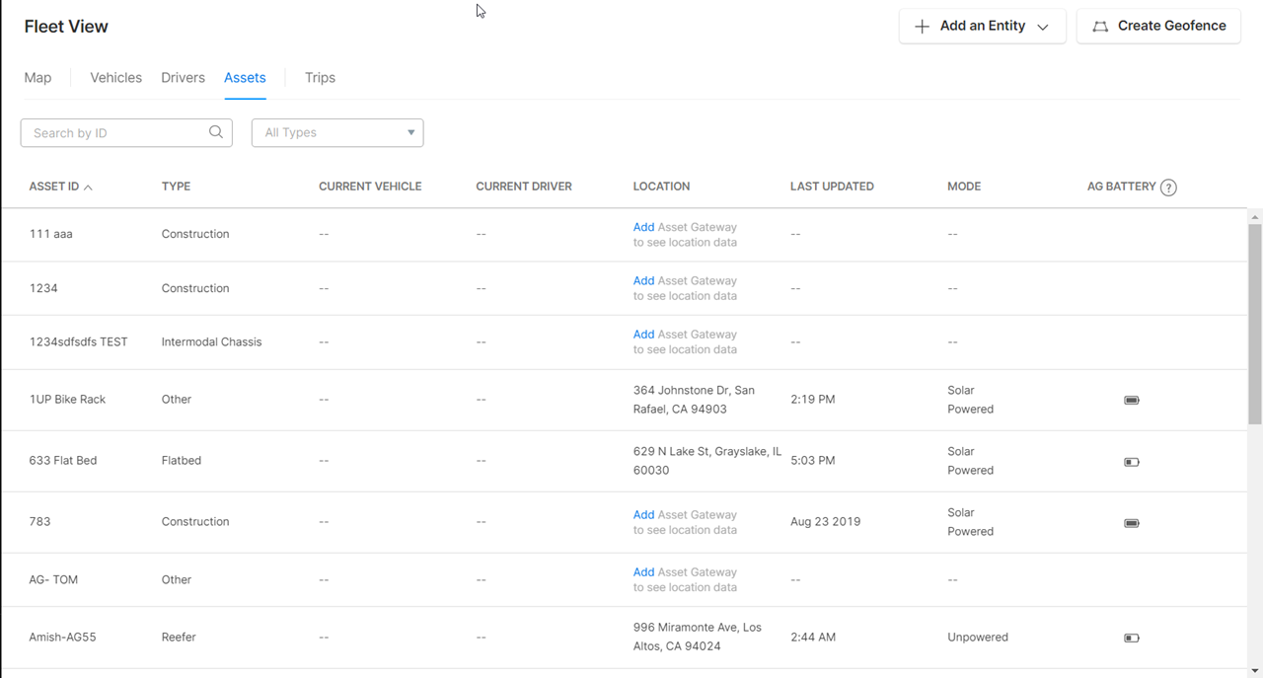Click Add link for asset 1234
The height and width of the screenshot is (678, 1263).
(643, 280)
